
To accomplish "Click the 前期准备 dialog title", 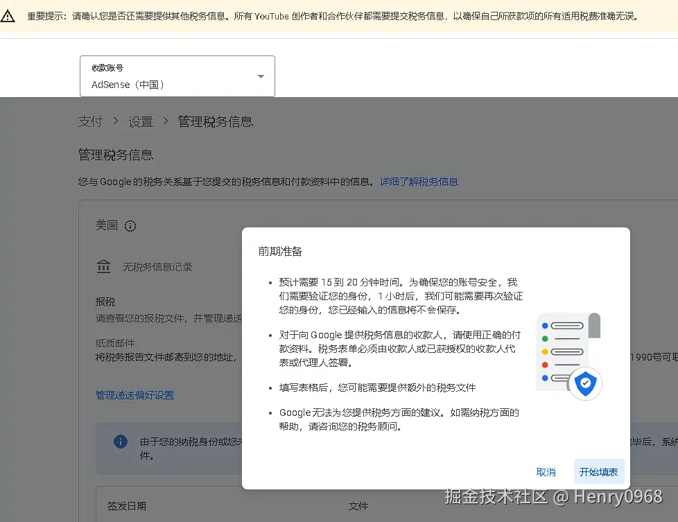I will 280,251.
